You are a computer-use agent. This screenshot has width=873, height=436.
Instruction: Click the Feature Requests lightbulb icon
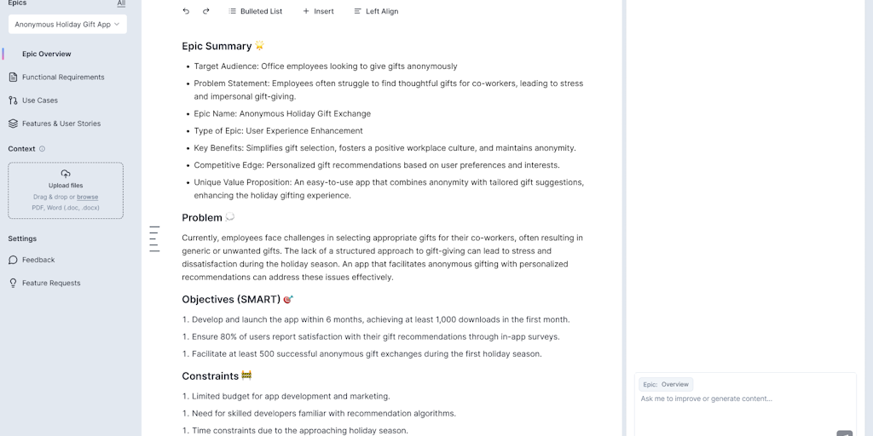coord(13,283)
